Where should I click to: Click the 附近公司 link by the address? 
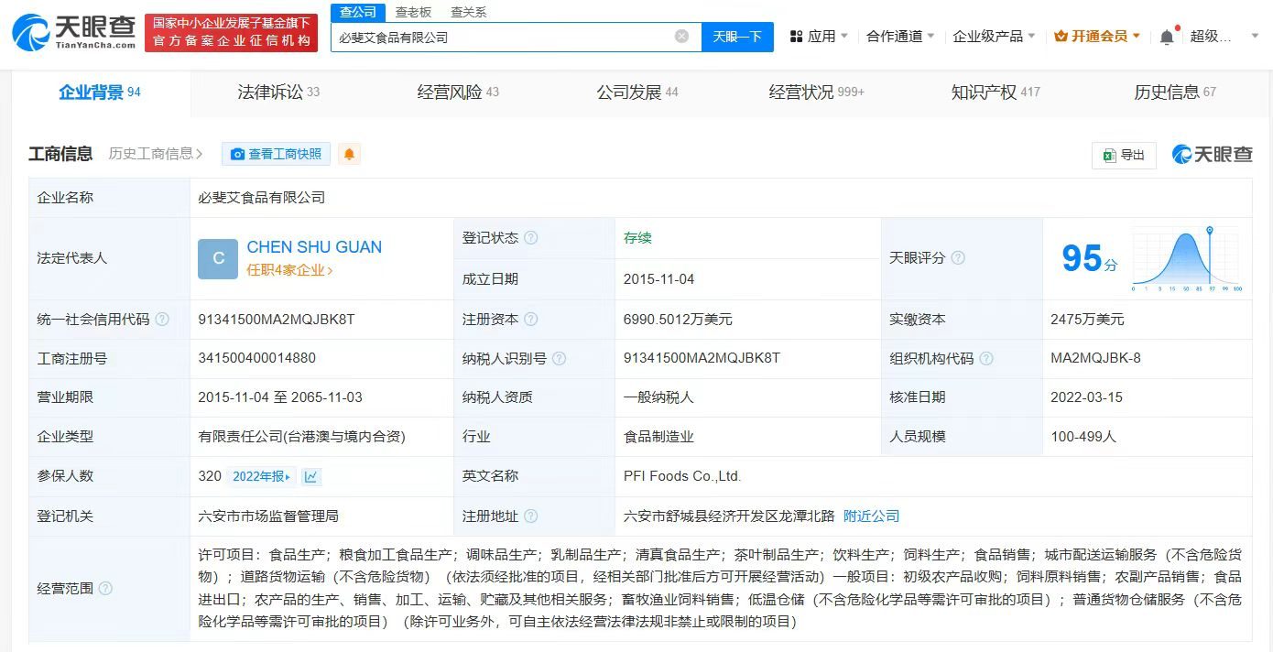click(870, 516)
